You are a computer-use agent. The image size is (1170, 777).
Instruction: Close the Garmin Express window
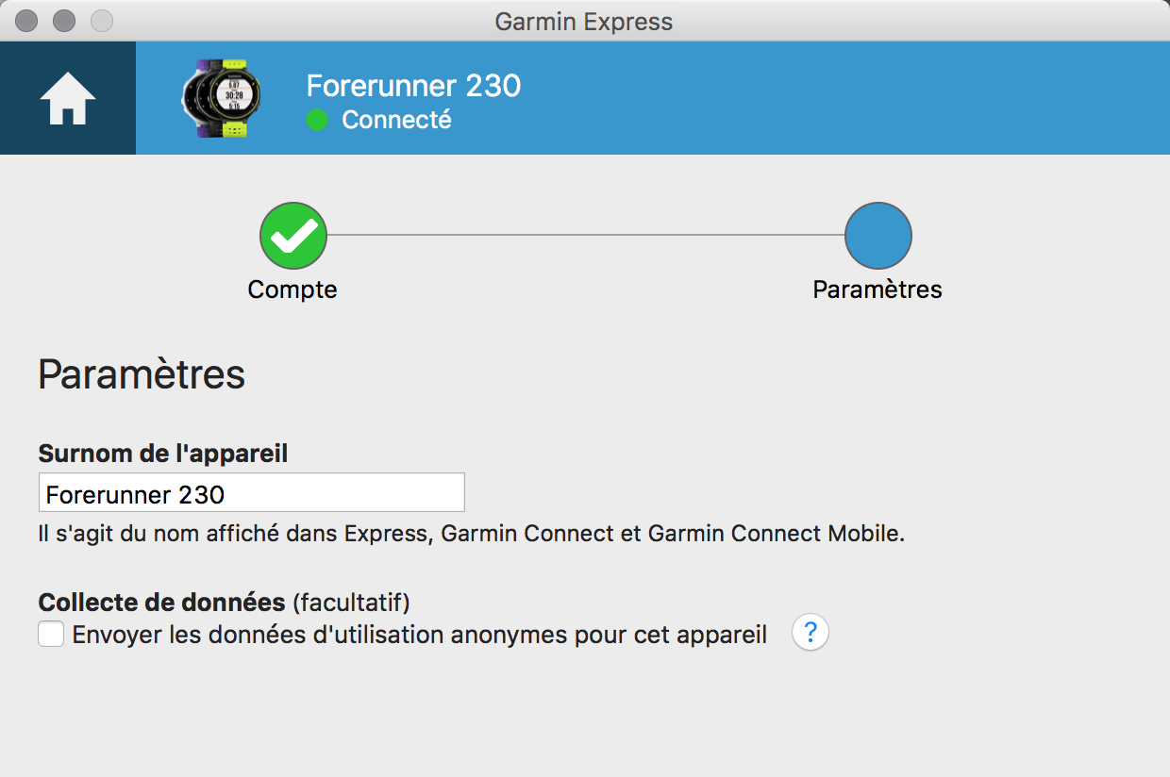[x=27, y=20]
